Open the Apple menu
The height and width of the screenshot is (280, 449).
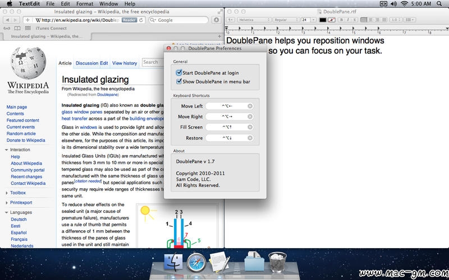tap(10, 4)
